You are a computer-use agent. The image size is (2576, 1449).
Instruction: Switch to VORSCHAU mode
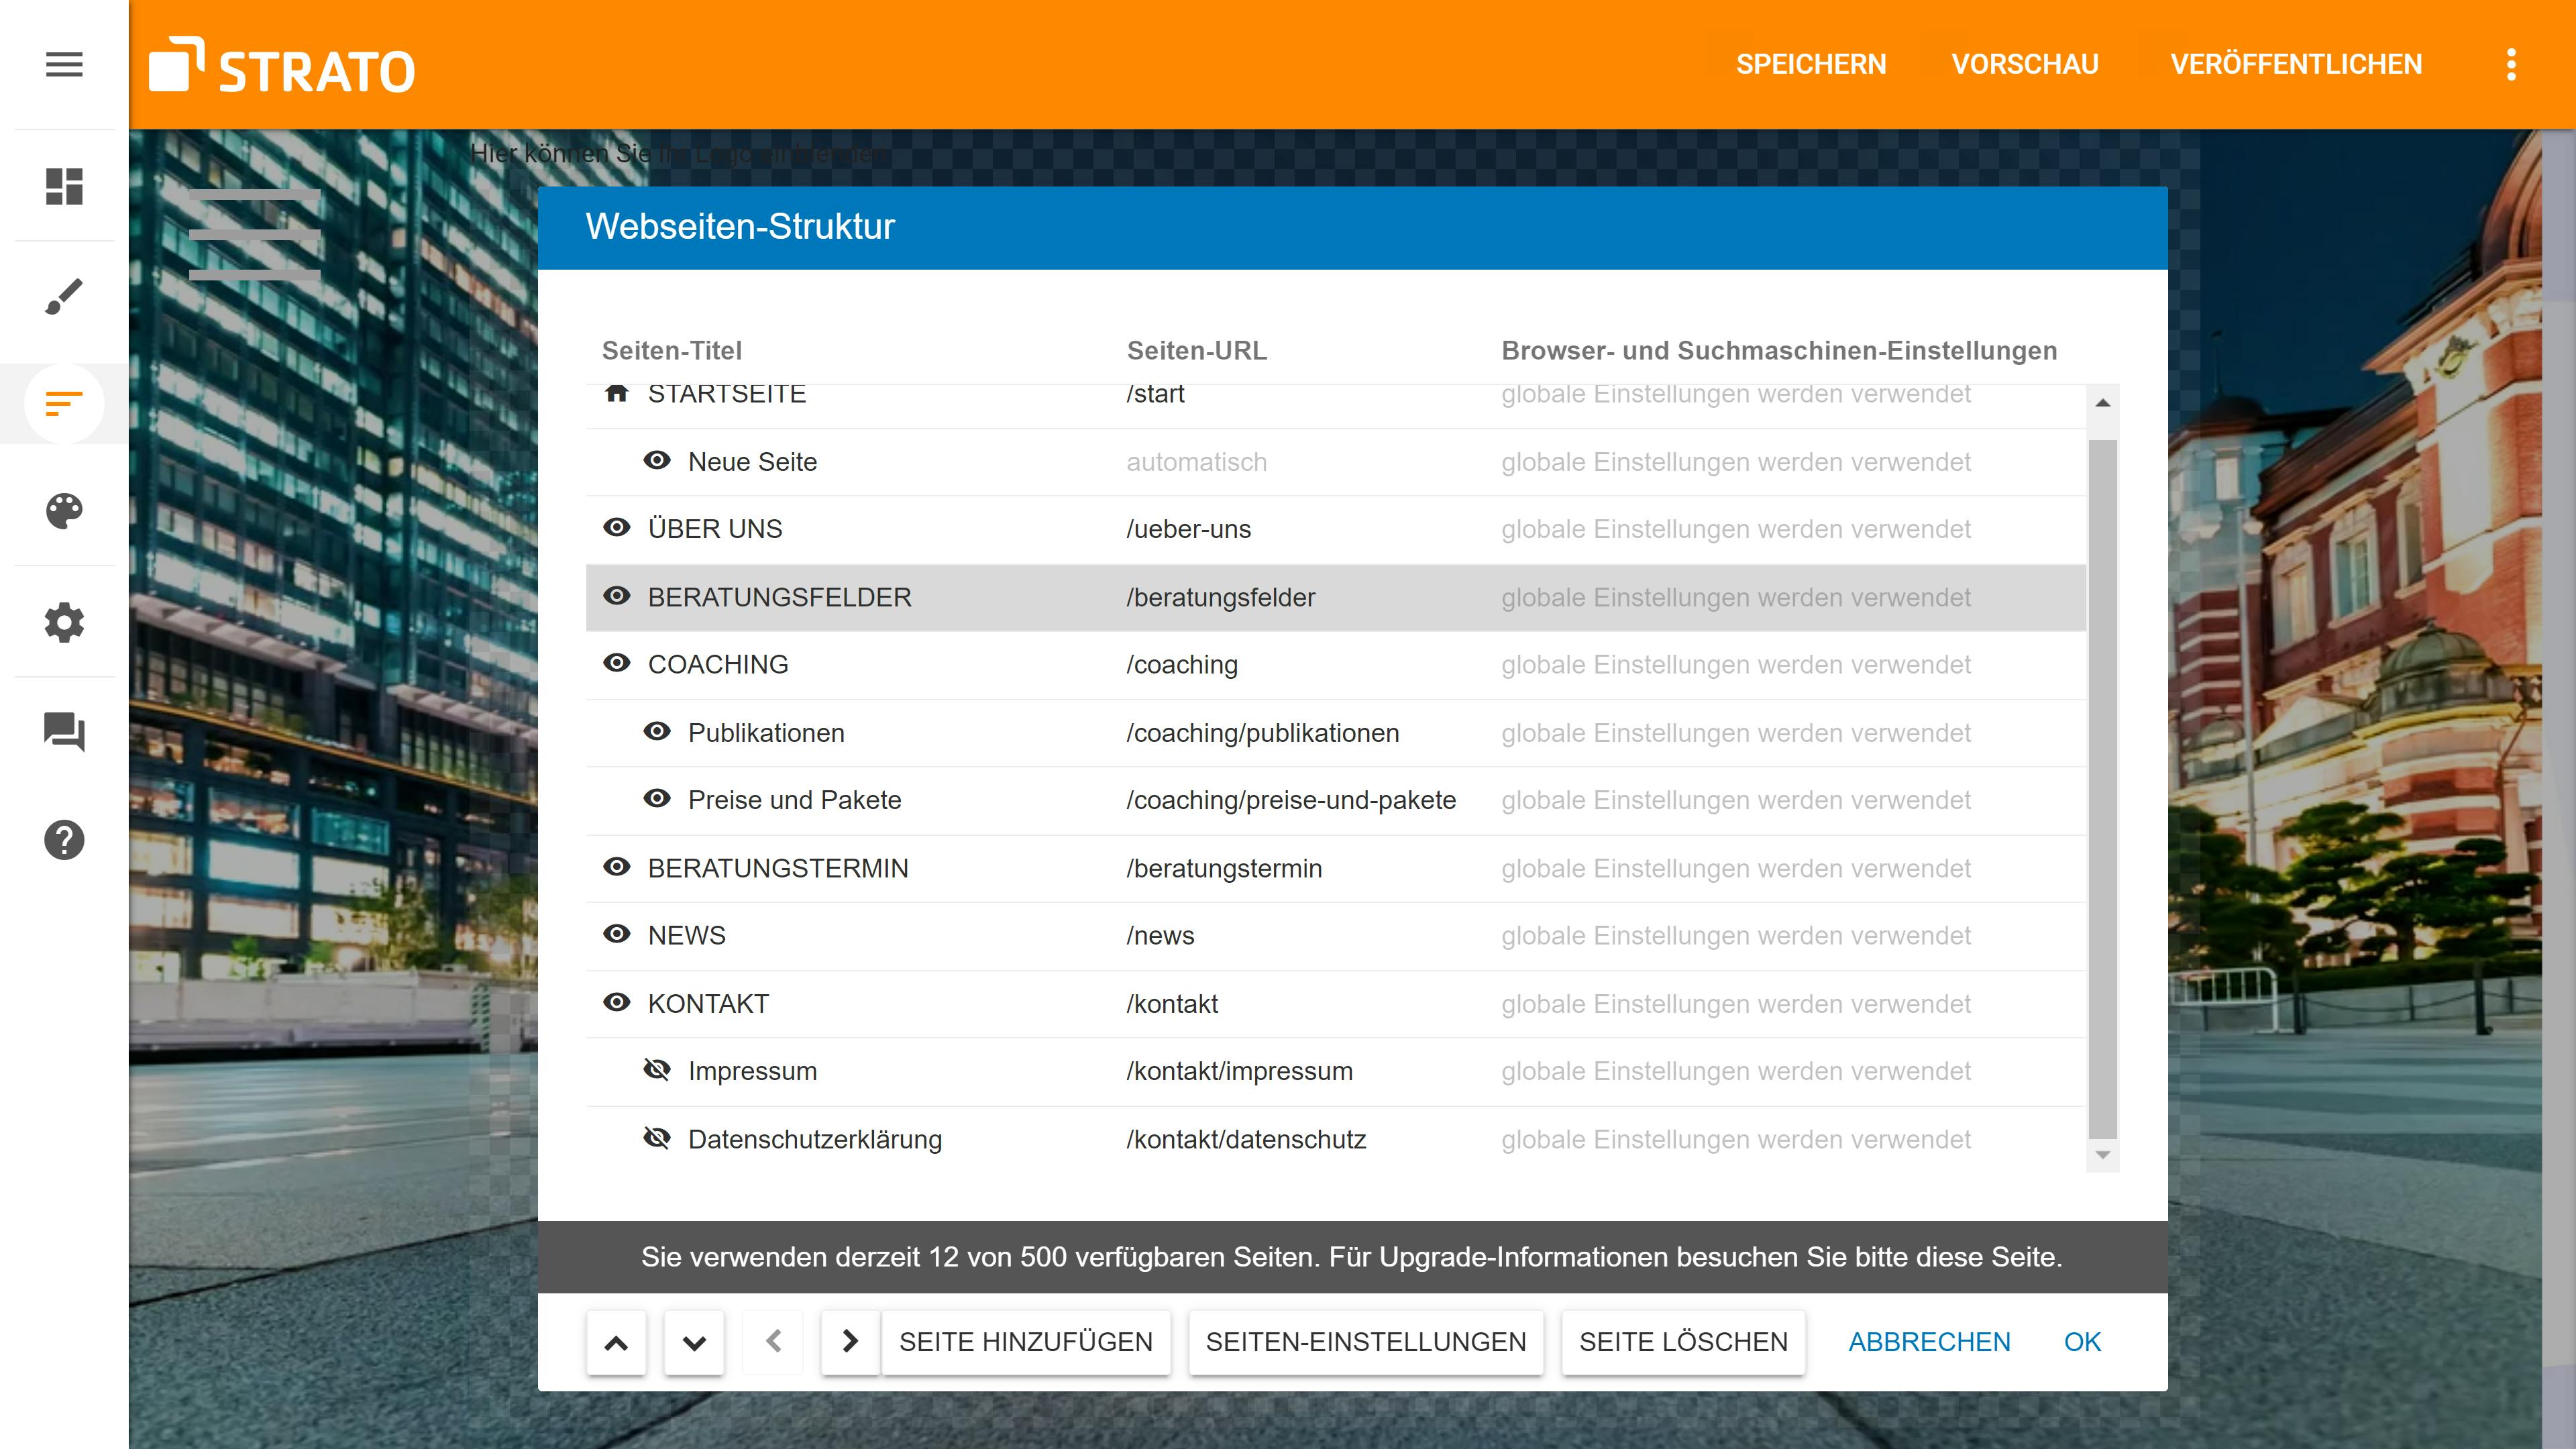[x=2025, y=63]
